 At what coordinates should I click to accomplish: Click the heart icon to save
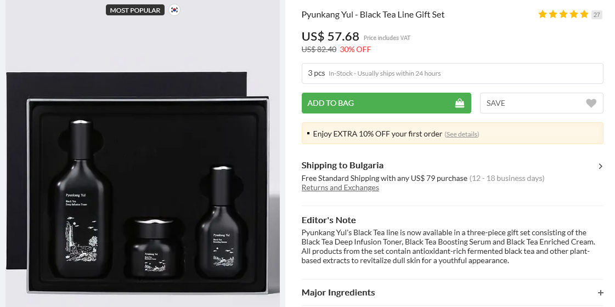[591, 103]
